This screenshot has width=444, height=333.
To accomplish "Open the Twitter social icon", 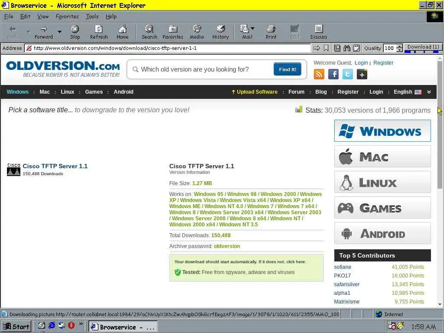I will point(347,74).
